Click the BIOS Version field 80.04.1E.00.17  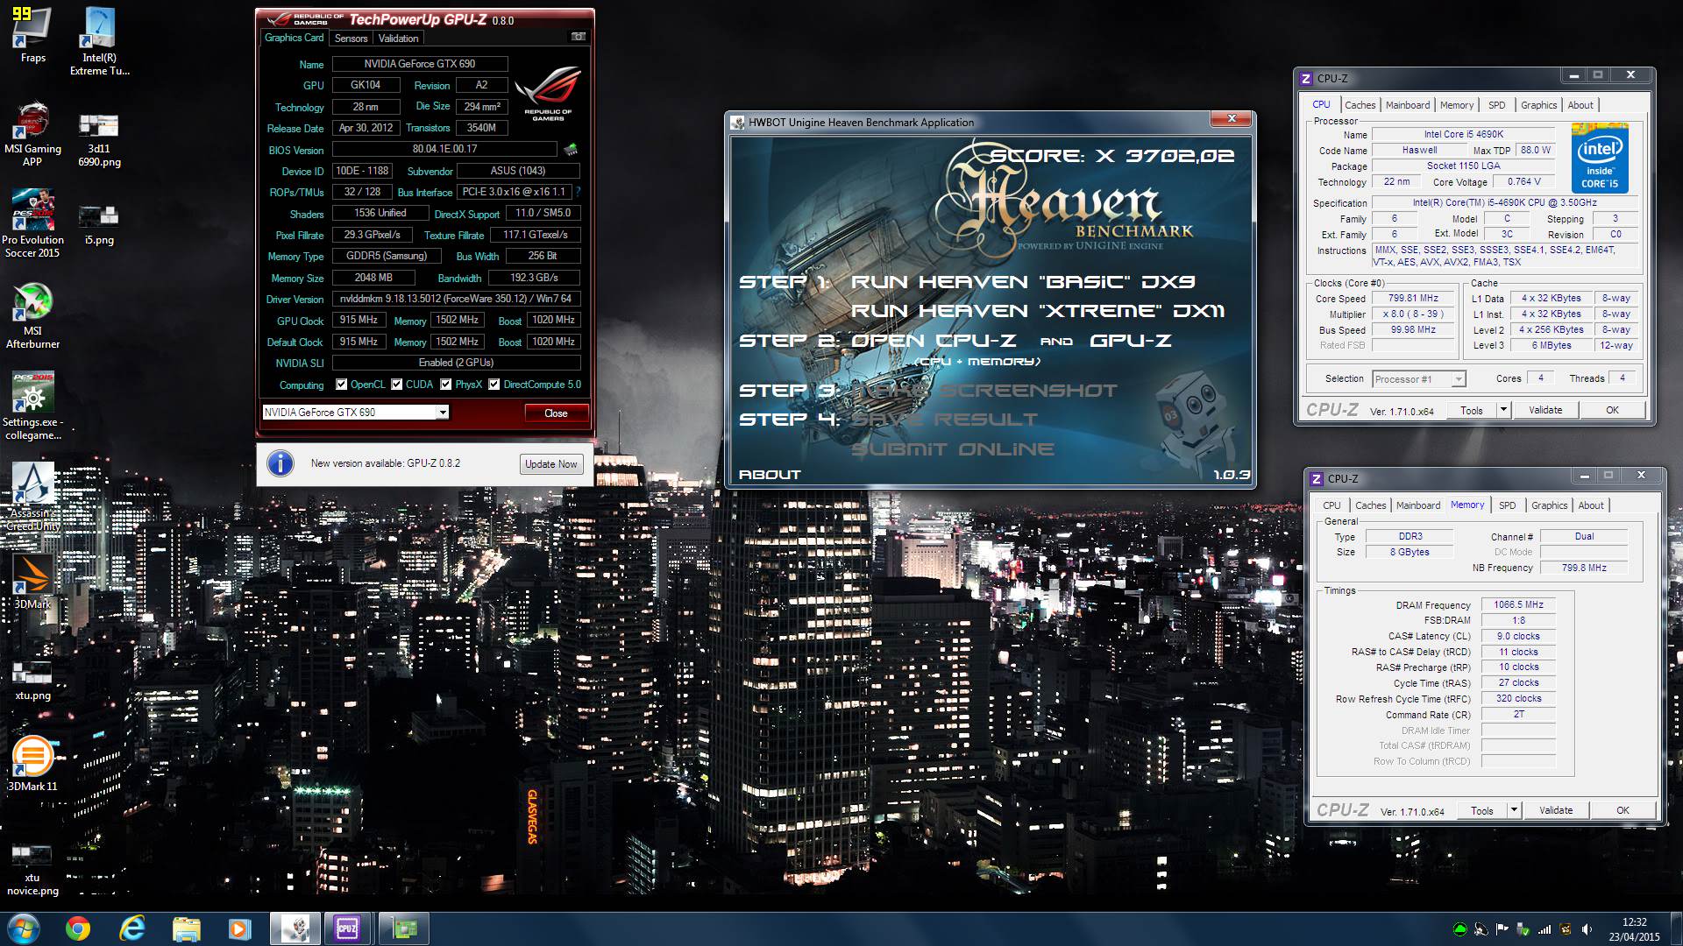[445, 150]
